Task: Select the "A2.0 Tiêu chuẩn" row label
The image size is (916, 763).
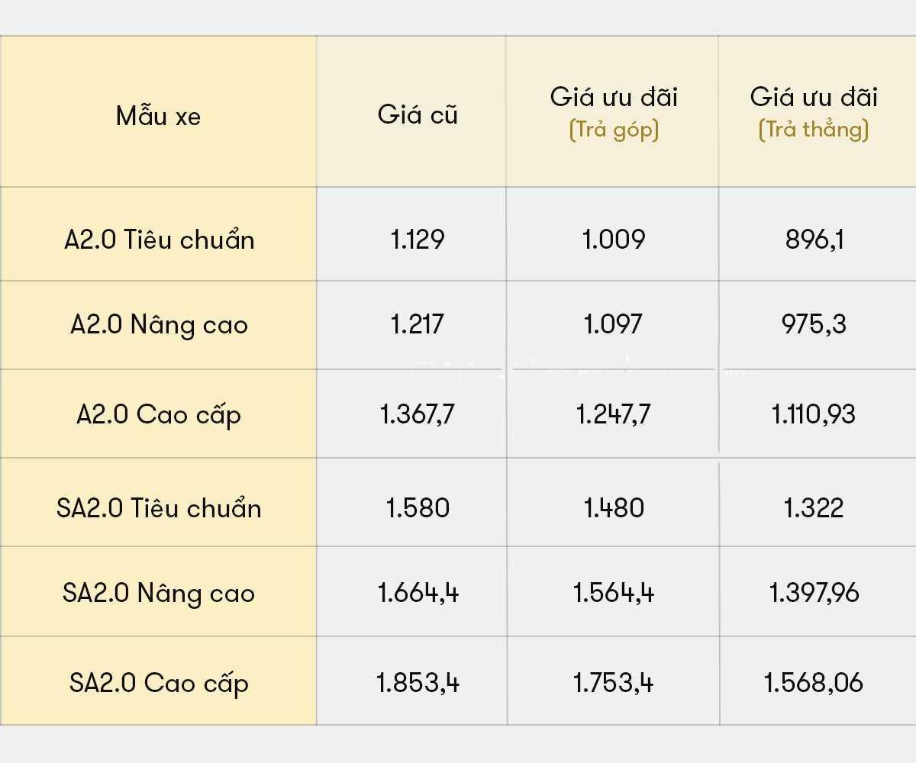Action: tap(159, 240)
